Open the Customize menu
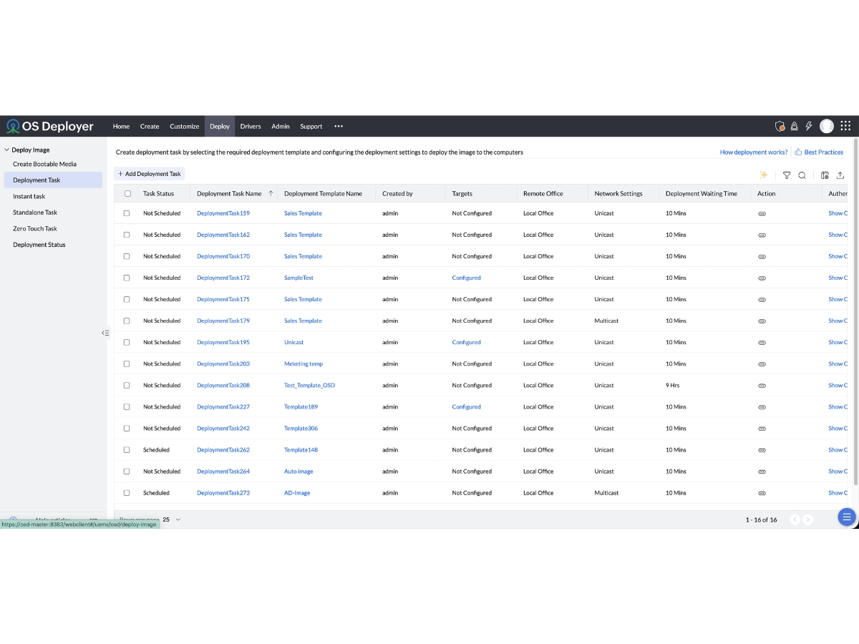Screen dimensions: 859x644 pyautogui.click(x=184, y=126)
